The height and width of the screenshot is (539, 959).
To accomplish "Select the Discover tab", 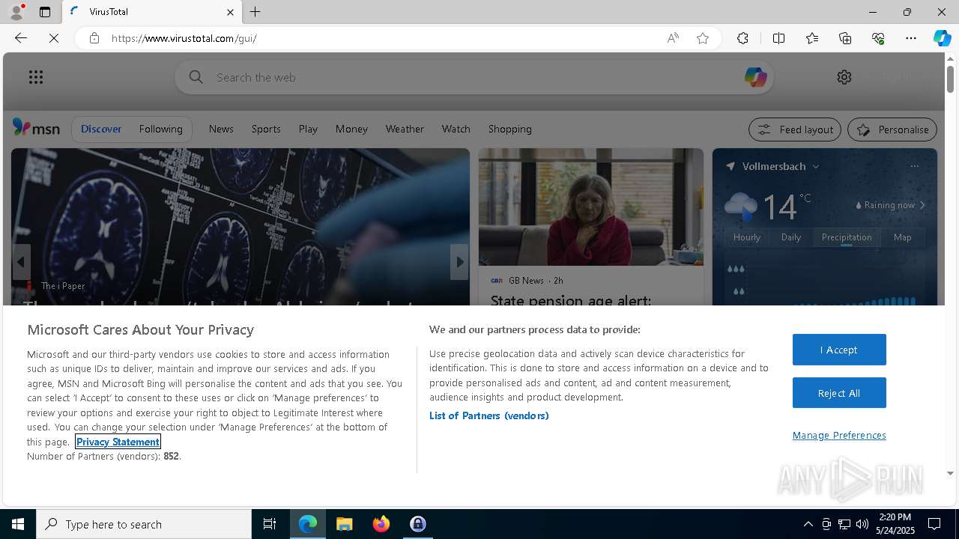I will [x=101, y=129].
